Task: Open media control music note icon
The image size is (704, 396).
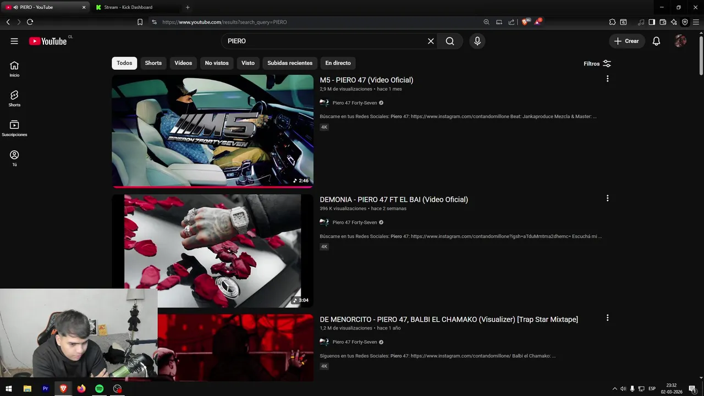Action: tap(641, 22)
